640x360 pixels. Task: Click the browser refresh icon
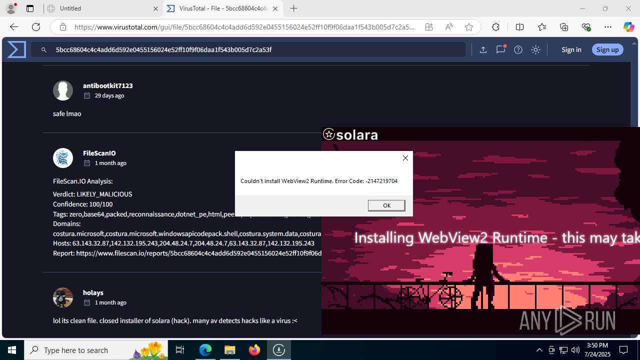(x=36, y=27)
